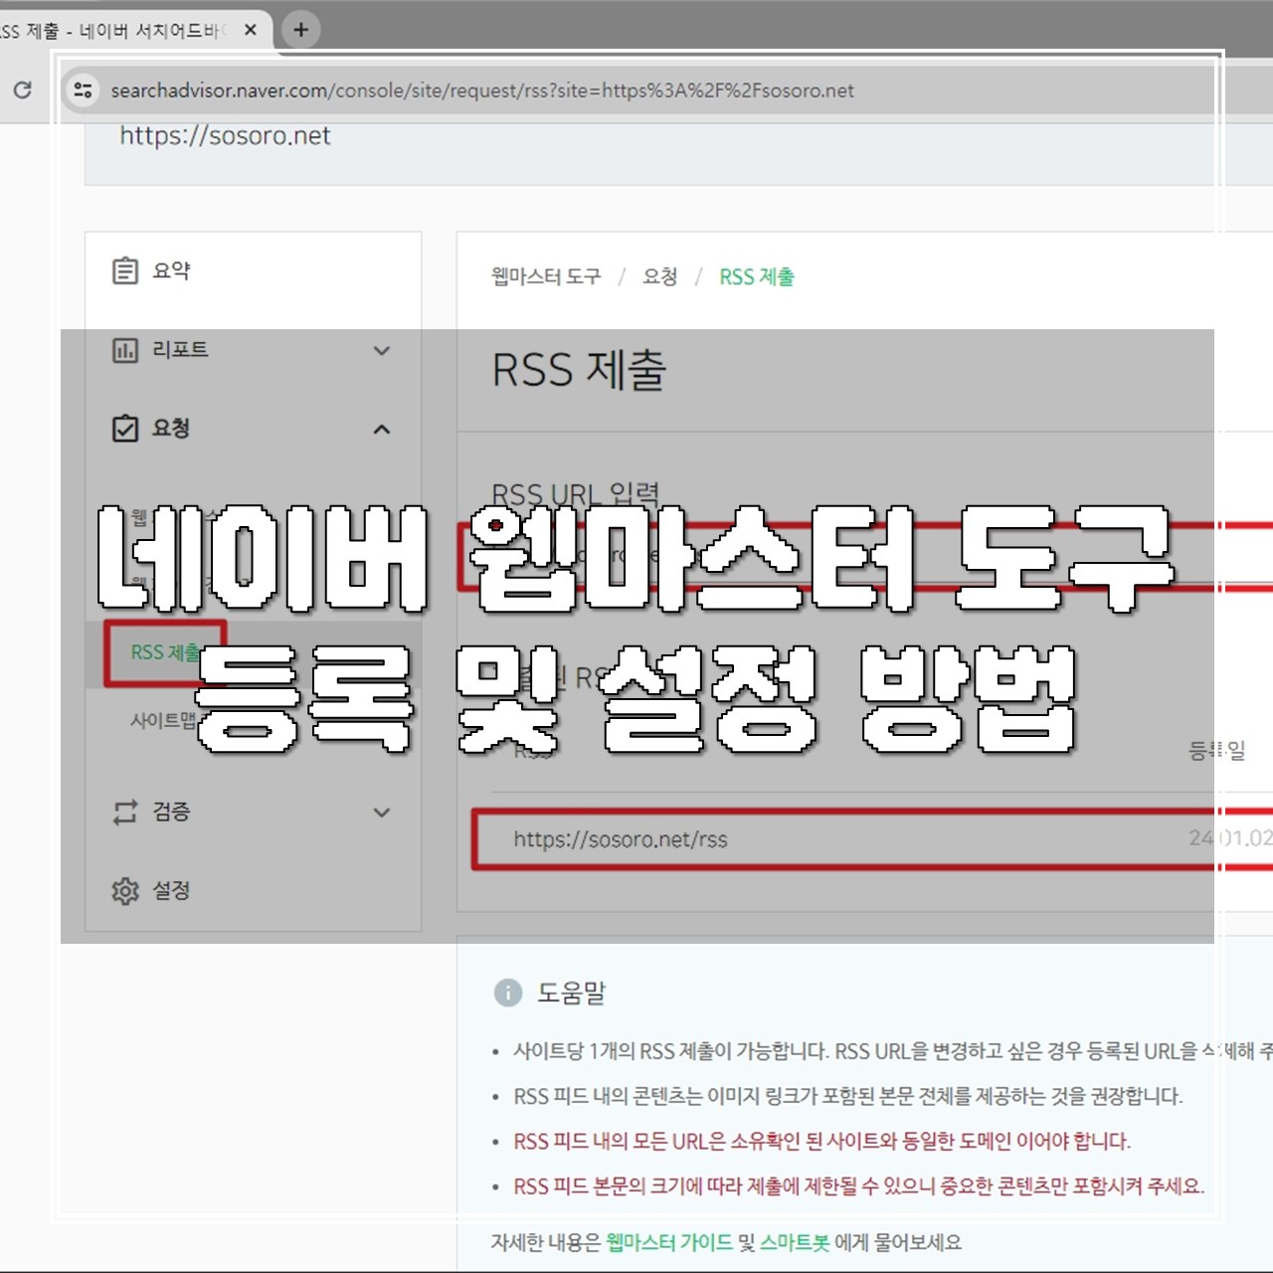
Task: View site information icon in address bar
Action: [x=84, y=91]
